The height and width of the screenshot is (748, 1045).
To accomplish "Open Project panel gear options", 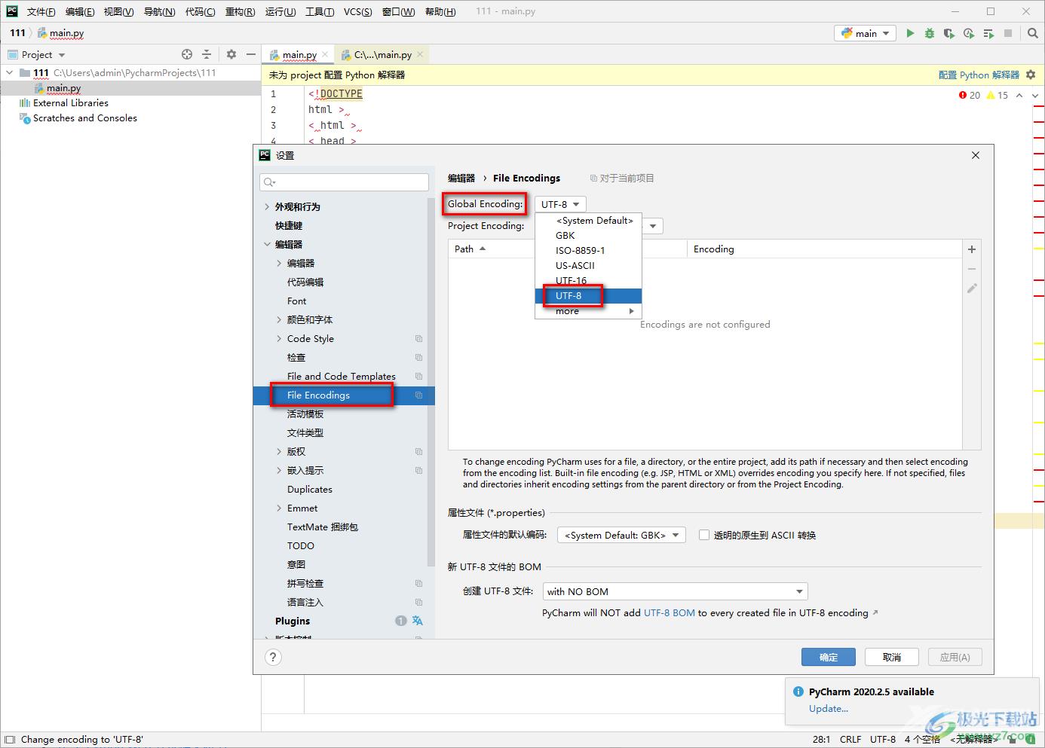I will click(231, 54).
